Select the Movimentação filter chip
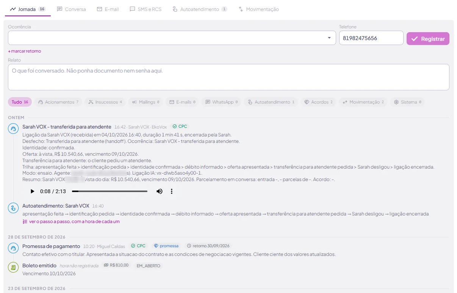This screenshot has width=457, height=293. pyautogui.click(x=363, y=102)
